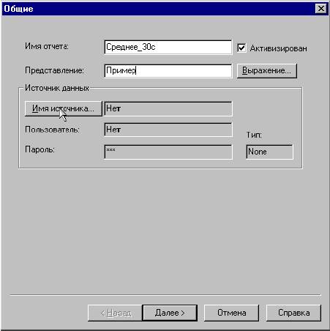Open the Выражение... dialog button
The width and height of the screenshot is (330, 331).
(267, 71)
